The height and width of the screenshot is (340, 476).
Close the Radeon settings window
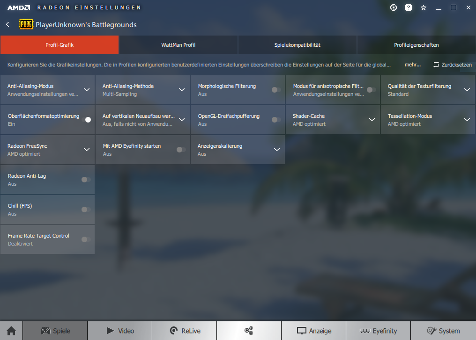pos(469,7)
